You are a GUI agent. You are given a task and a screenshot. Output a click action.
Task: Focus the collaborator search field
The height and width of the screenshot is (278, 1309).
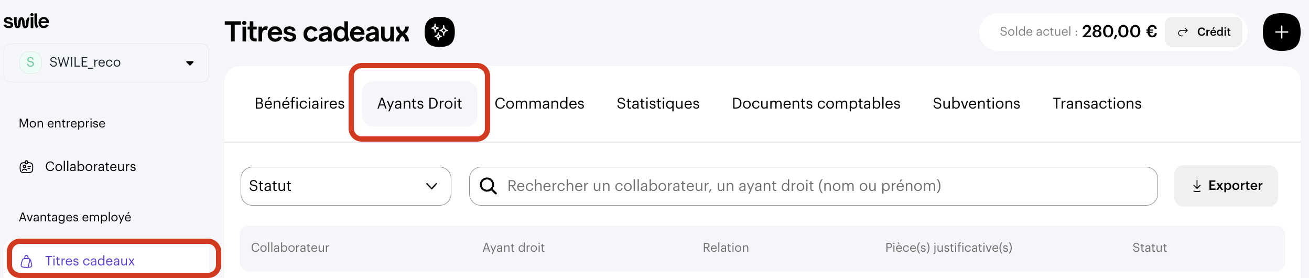click(813, 186)
